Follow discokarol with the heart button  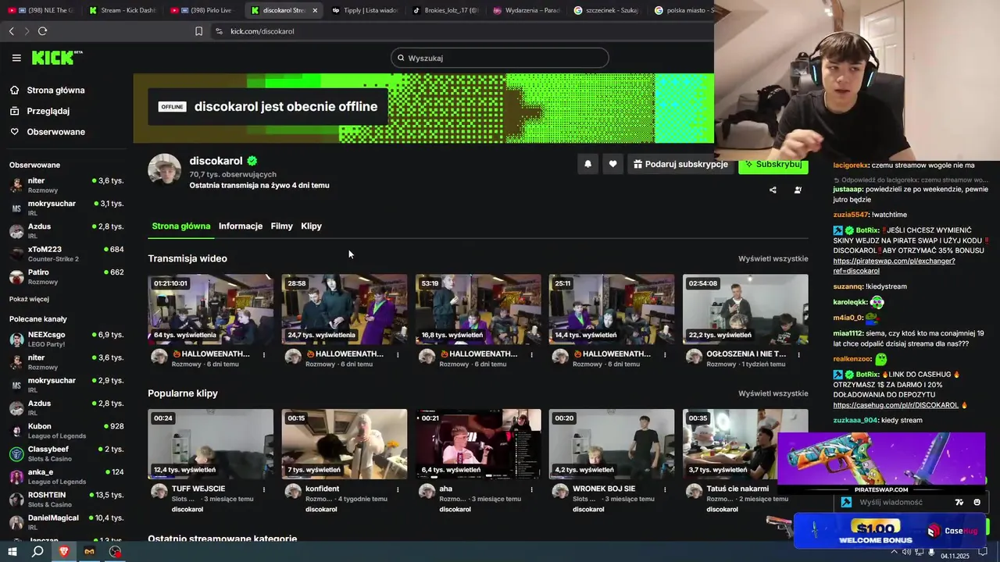coord(612,164)
